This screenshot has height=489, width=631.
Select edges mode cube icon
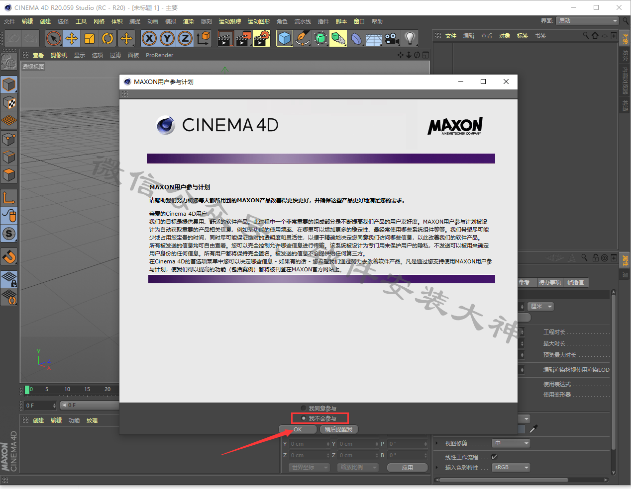point(9,157)
